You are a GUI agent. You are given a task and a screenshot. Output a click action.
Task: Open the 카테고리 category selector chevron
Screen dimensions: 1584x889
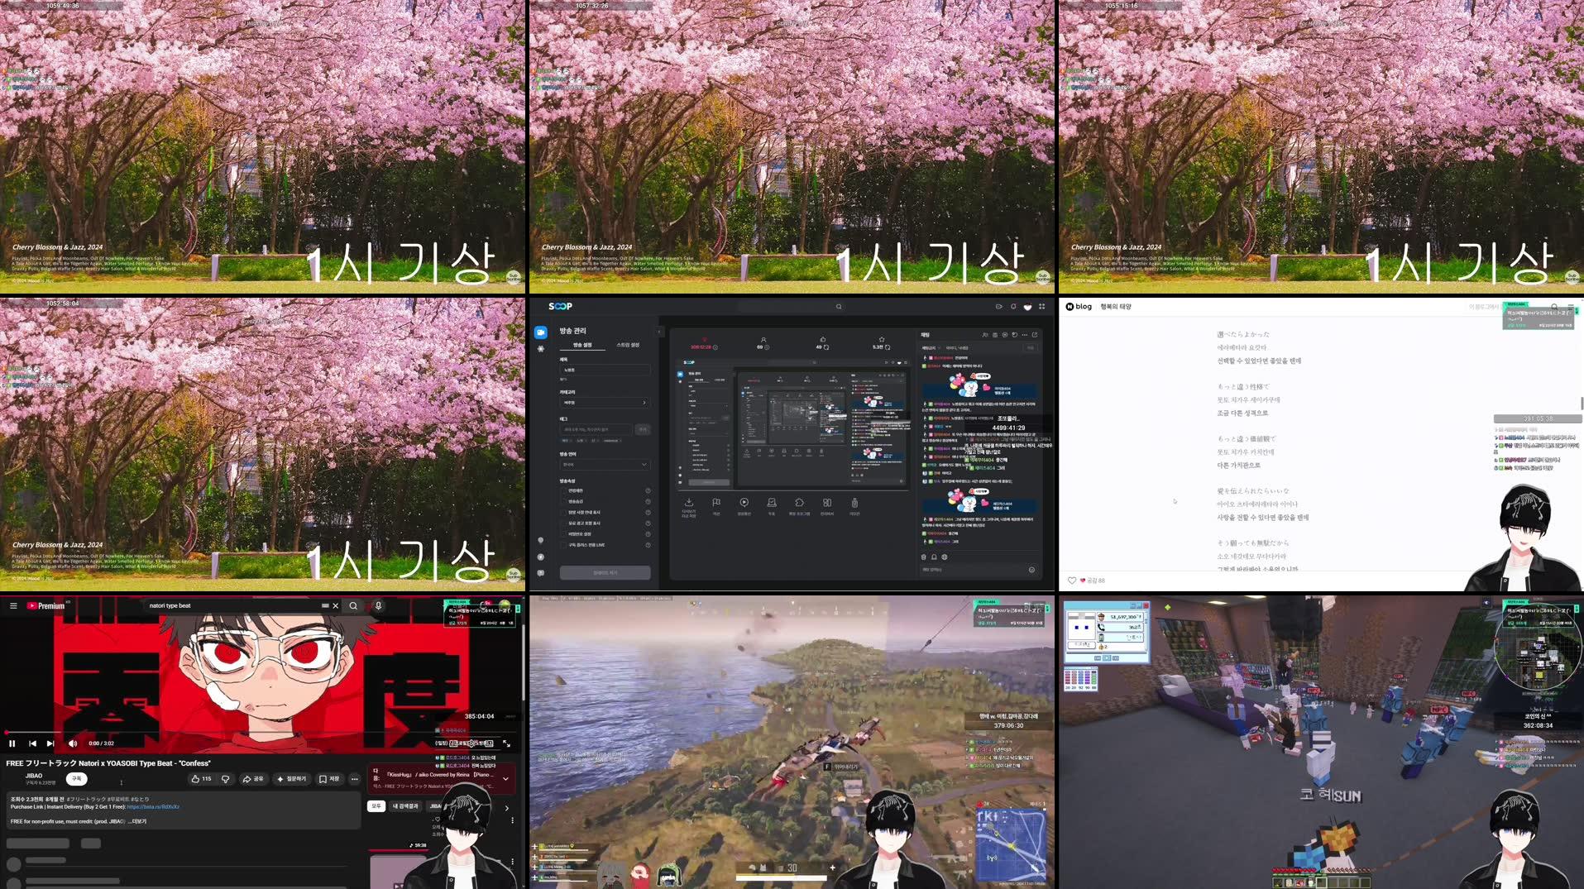tap(644, 402)
